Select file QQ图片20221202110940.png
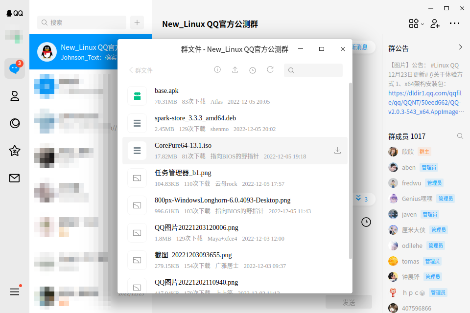The image size is (470, 313). [235, 284]
